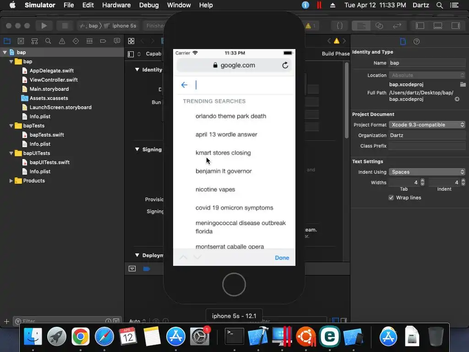Viewport: 469px width, 352px height.
Task: Tap the back arrow in Google search
Action: [184, 85]
